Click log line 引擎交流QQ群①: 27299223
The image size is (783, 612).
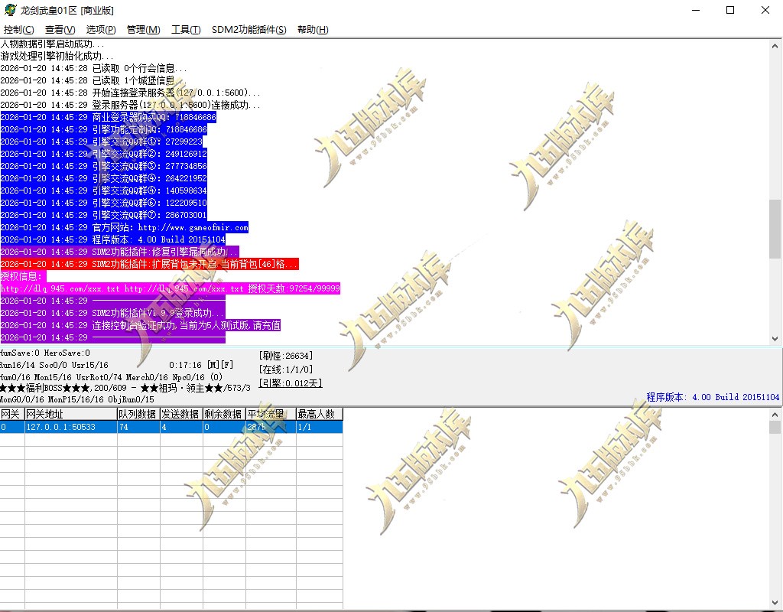click(x=102, y=142)
